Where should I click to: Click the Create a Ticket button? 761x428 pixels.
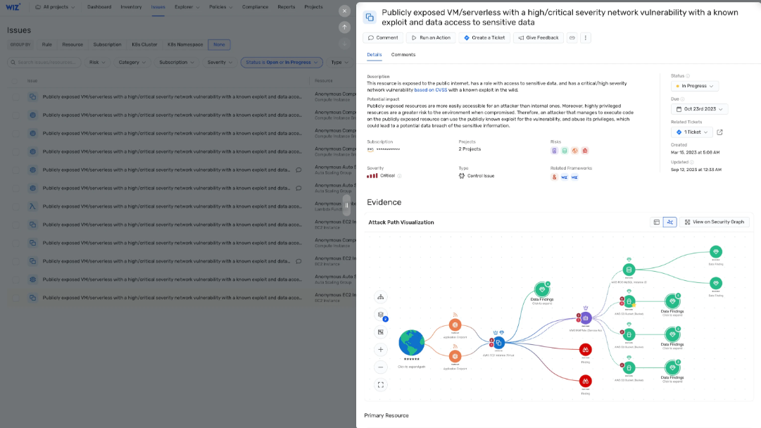pyautogui.click(x=484, y=37)
